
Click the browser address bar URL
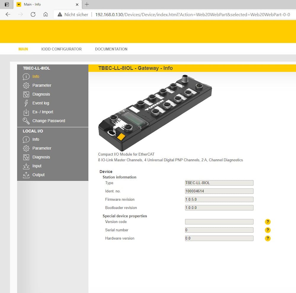click(x=193, y=15)
